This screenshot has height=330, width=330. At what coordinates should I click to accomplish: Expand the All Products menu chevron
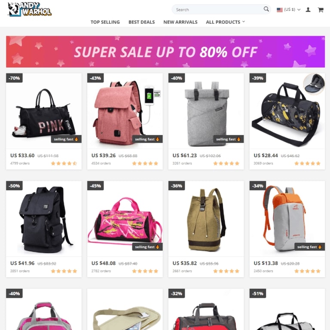pyautogui.click(x=244, y=21)
